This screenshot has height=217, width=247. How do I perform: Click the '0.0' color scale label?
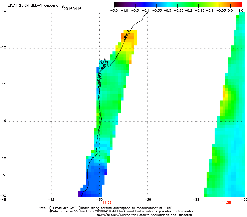[x=230, y=11]
